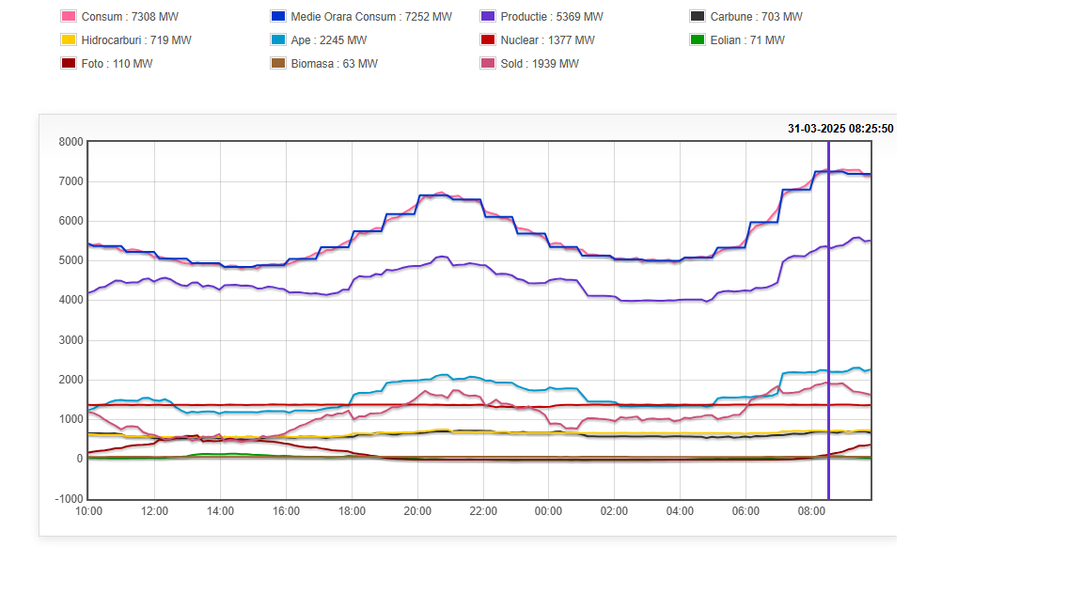Click the Sold legend color swatch
The width and height of the screenshot is (1083, 609).
487,64
